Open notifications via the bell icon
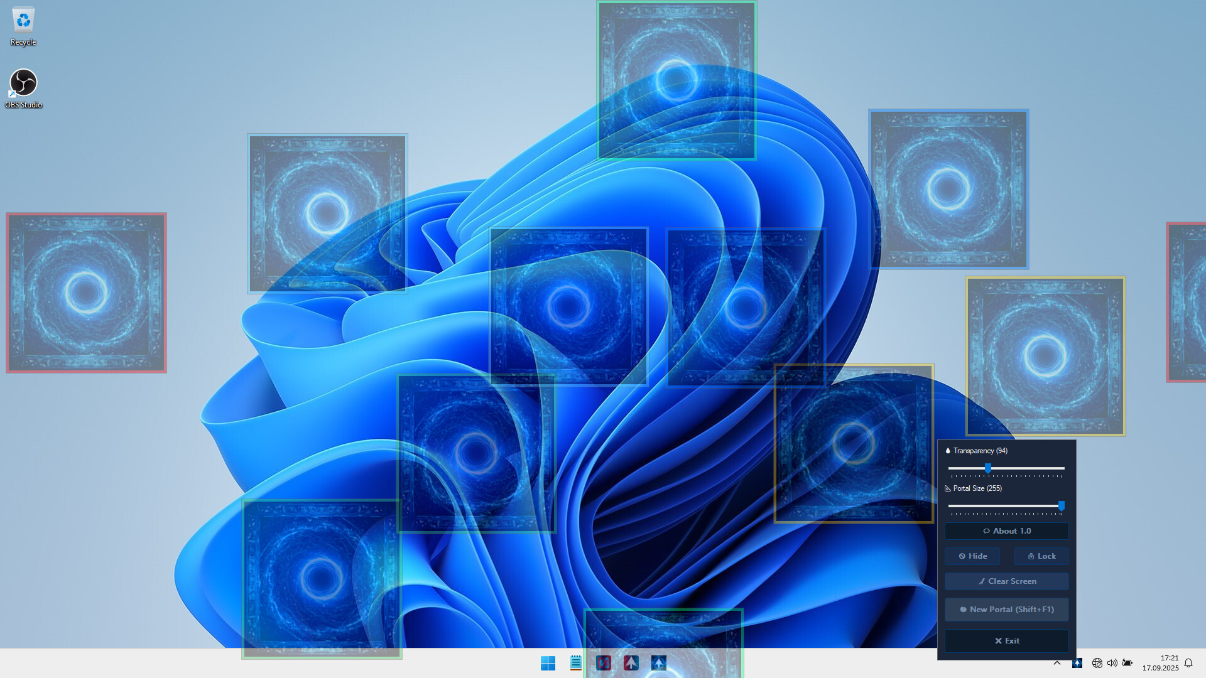Viewport: 1206px width, 678px height. [x=1190, y=663]
